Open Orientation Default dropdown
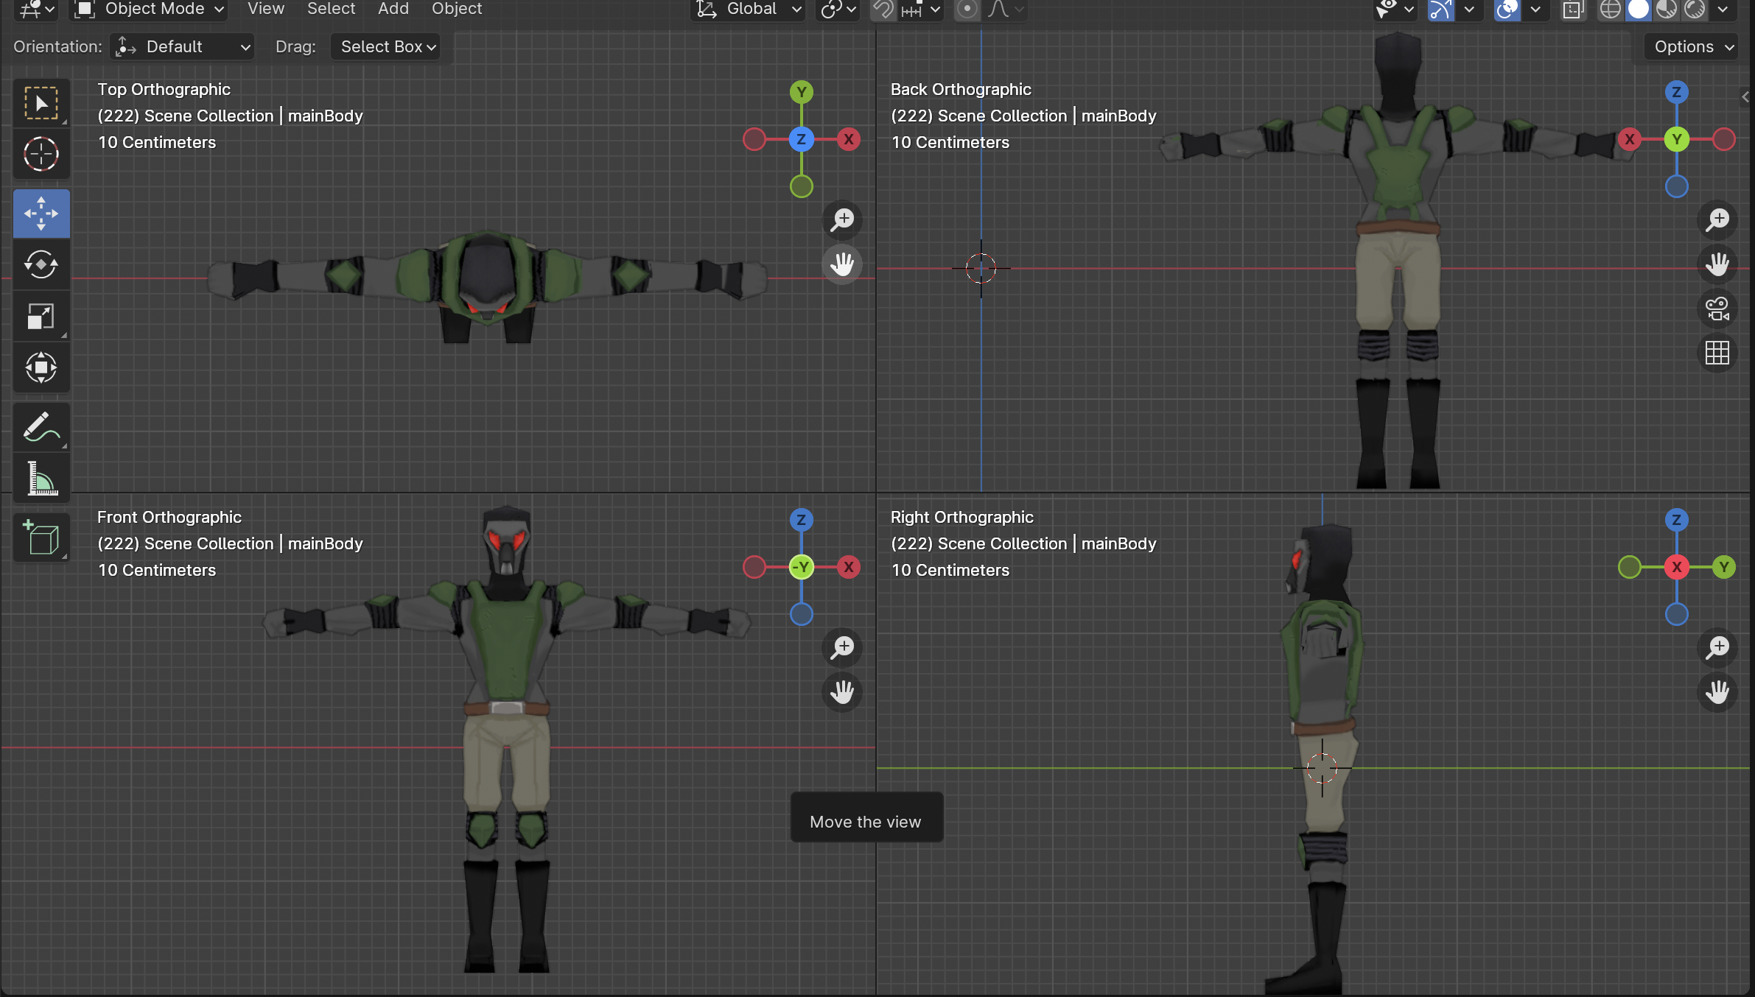Screen dimensions: 1755x997 pyautogui.click(x=182, y=46)
